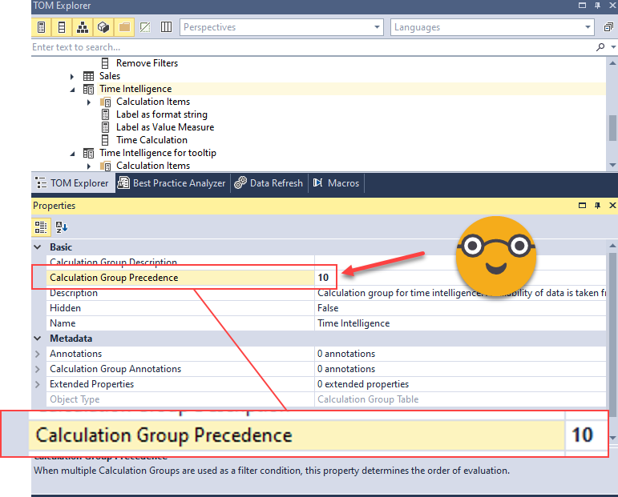
Task: Click the show hidden objects icon
Action: click(x=145, y=27)
